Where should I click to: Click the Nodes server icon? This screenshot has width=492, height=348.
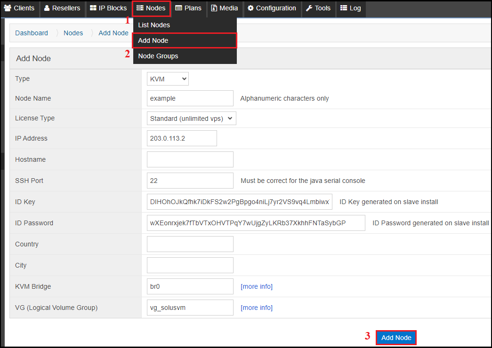click(140, 8)
